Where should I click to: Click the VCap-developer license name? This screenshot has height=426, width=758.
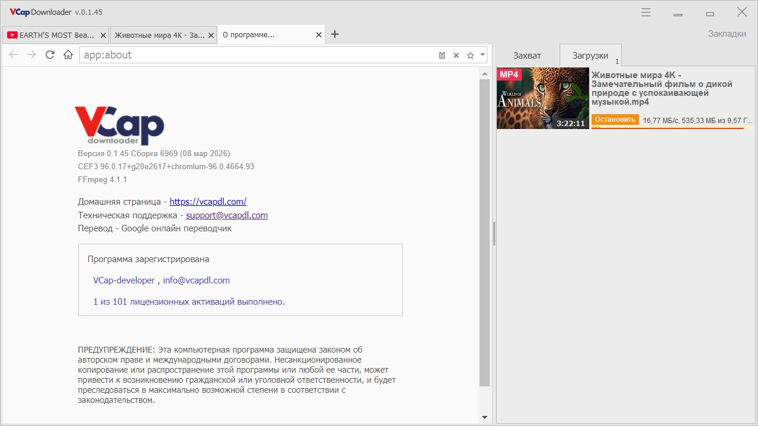[x=124, y=280]
